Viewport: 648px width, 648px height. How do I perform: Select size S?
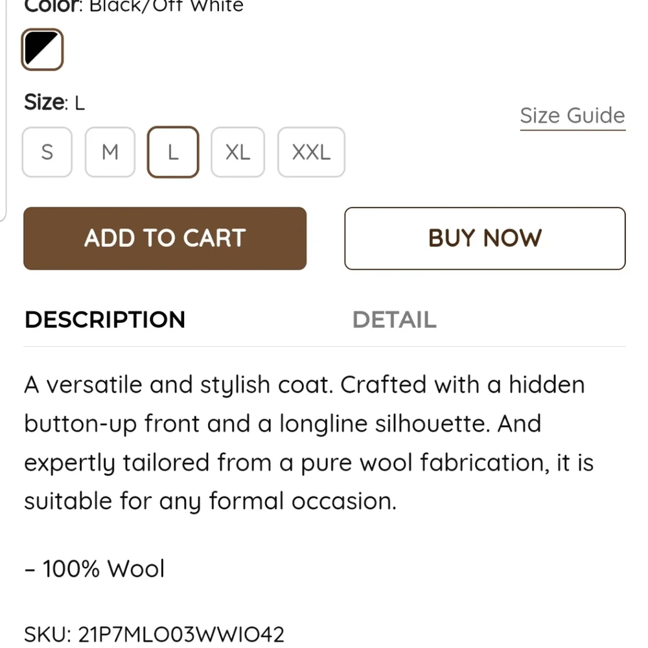tap(47, 152)
